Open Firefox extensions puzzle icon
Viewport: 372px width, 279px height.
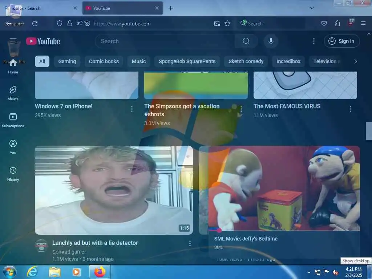pos(337,24)
